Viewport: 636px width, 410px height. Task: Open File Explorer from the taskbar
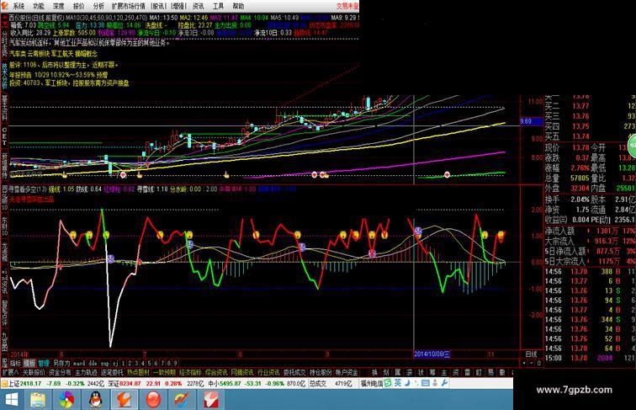(38, 400)
